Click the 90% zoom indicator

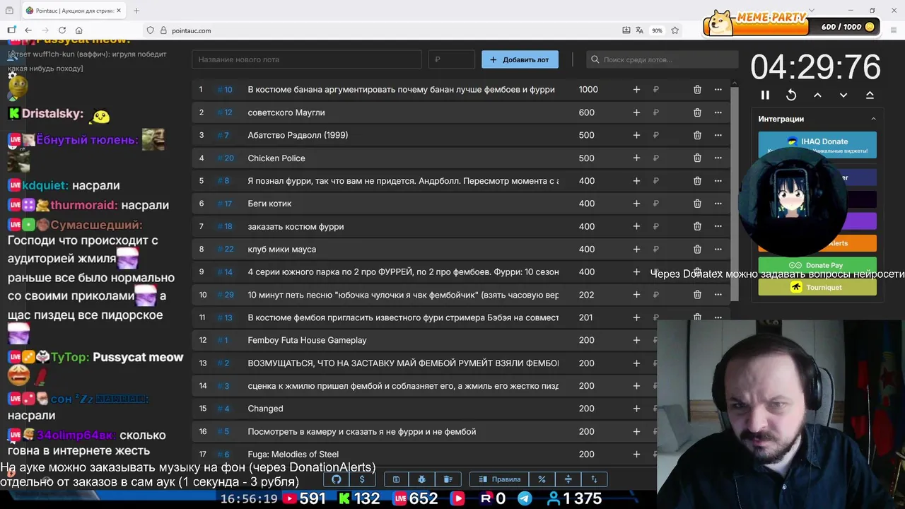657,30
